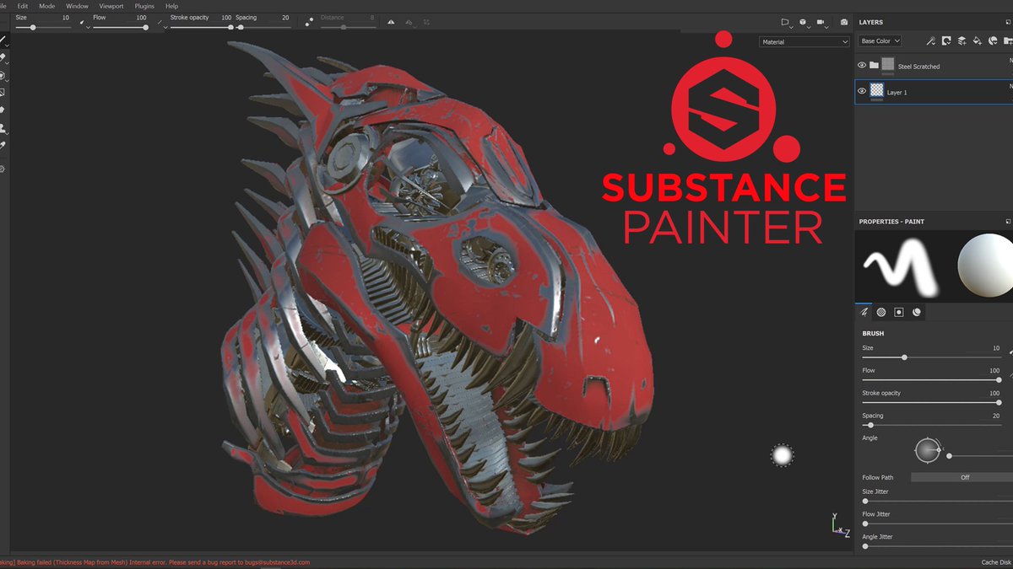The image size is (1013, 569).
Task: Switch to the Brush properties tab
Action: [x=864, y=312]
